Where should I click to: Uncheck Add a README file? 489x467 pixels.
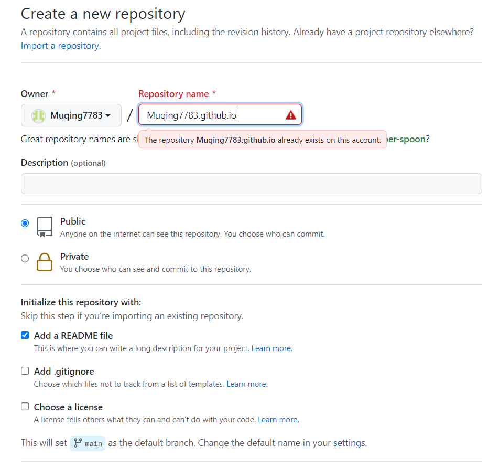pyautogui.click(x=25, y=335)
